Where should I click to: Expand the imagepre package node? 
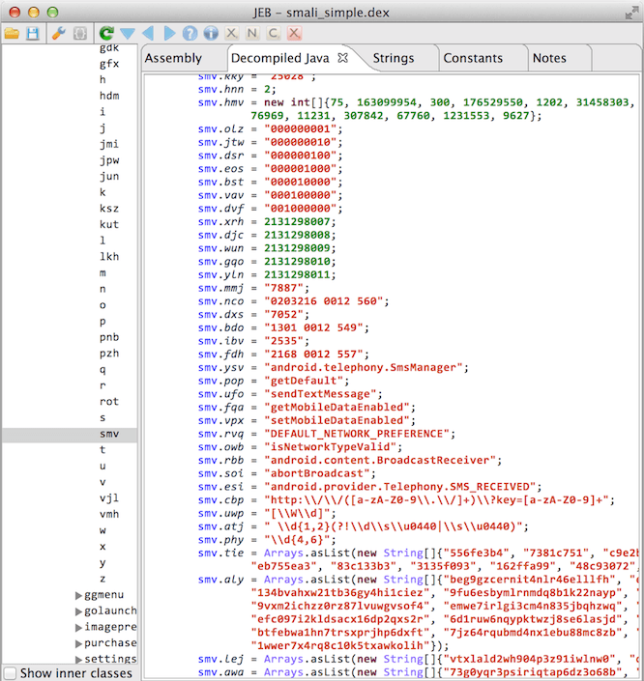click(x=78, y=627)
